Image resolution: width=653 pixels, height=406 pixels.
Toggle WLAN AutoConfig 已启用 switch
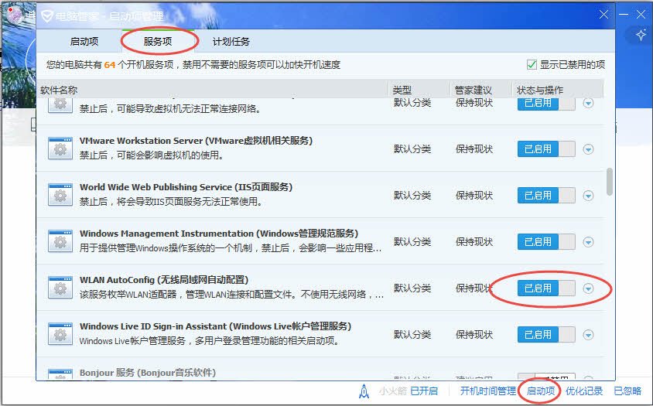(546, 288)
